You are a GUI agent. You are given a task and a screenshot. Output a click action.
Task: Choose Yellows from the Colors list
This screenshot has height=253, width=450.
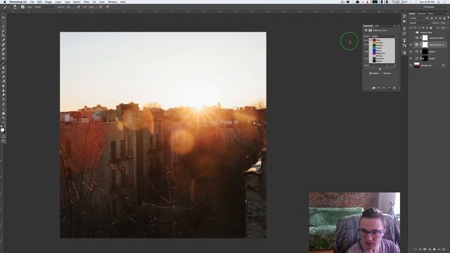[382, 43]
